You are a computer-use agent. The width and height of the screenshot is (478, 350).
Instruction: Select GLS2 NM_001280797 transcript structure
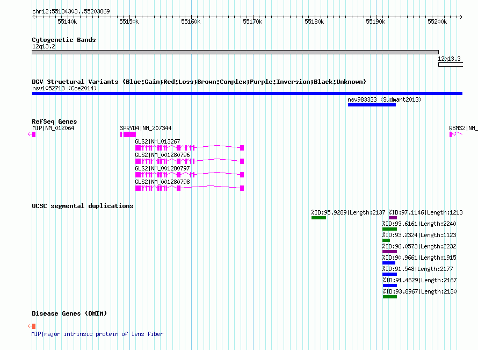[x=189, y=175]
